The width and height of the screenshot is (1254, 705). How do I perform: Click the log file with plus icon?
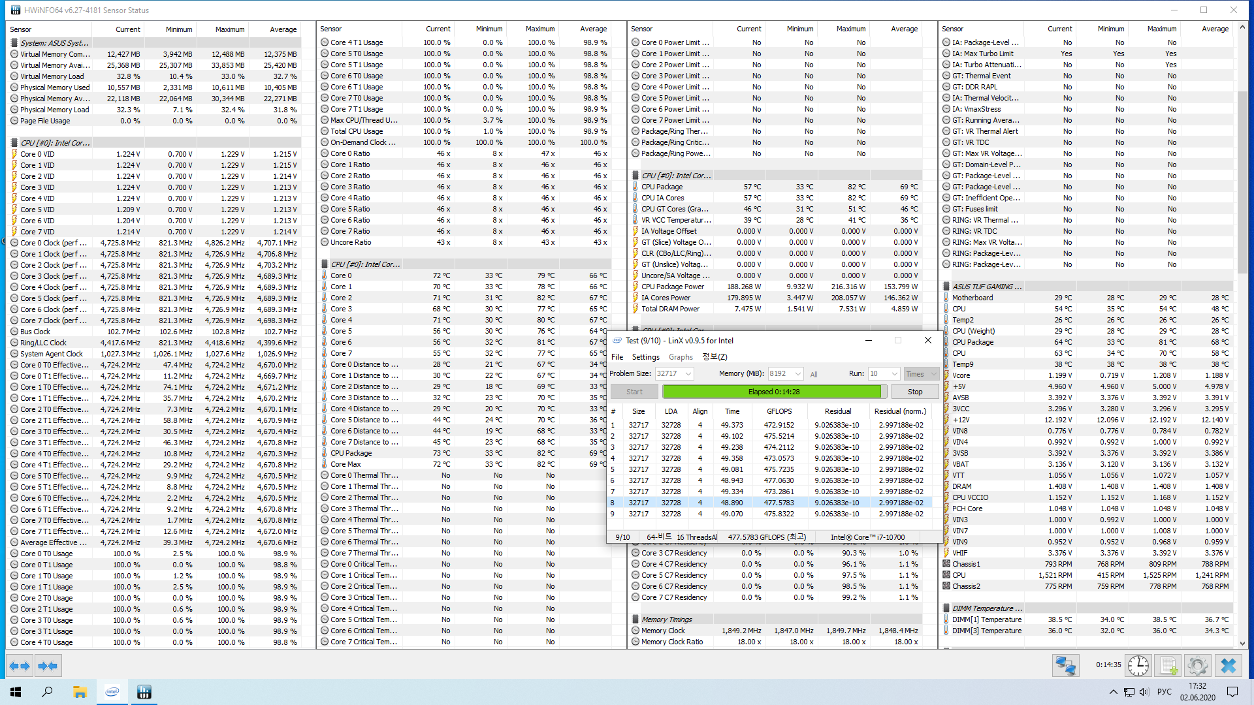pos(1168,666)
